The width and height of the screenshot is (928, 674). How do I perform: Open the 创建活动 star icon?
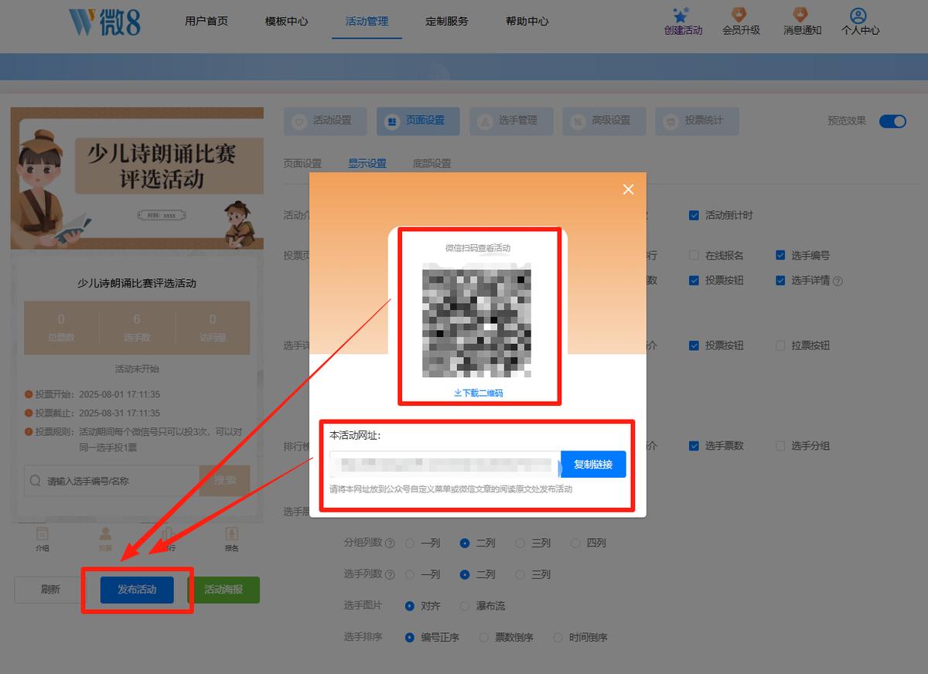pos(681,15)
